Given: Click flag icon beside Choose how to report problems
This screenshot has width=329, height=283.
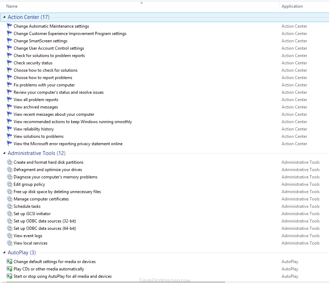Looking at the screenshot, I should (9, 77).
